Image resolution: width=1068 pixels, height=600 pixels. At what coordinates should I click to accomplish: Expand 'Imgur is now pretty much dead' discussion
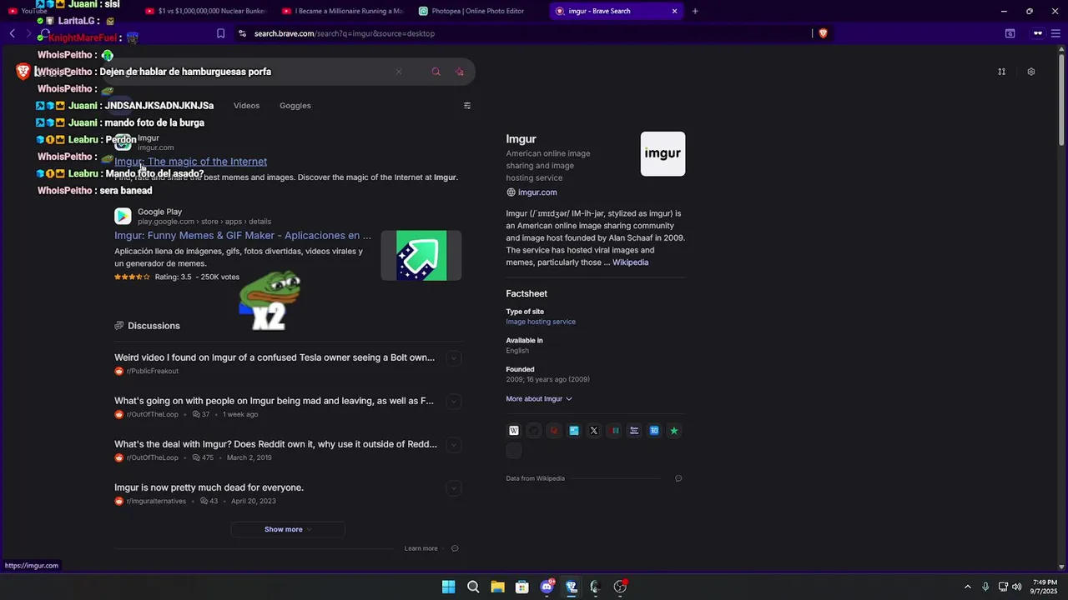(x=454, y=488)
